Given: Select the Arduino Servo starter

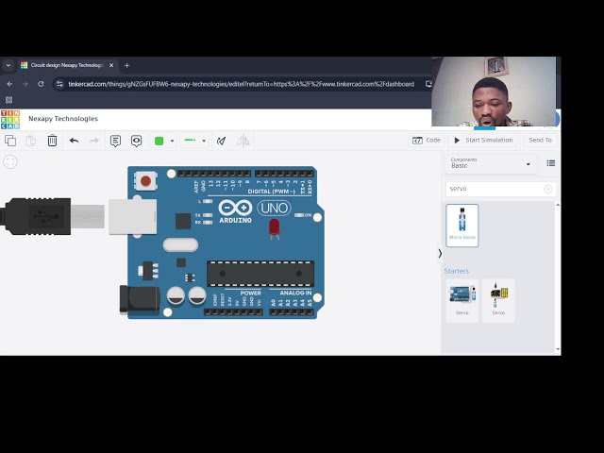Looking at the screenshot, I should [x=462, y=300].
